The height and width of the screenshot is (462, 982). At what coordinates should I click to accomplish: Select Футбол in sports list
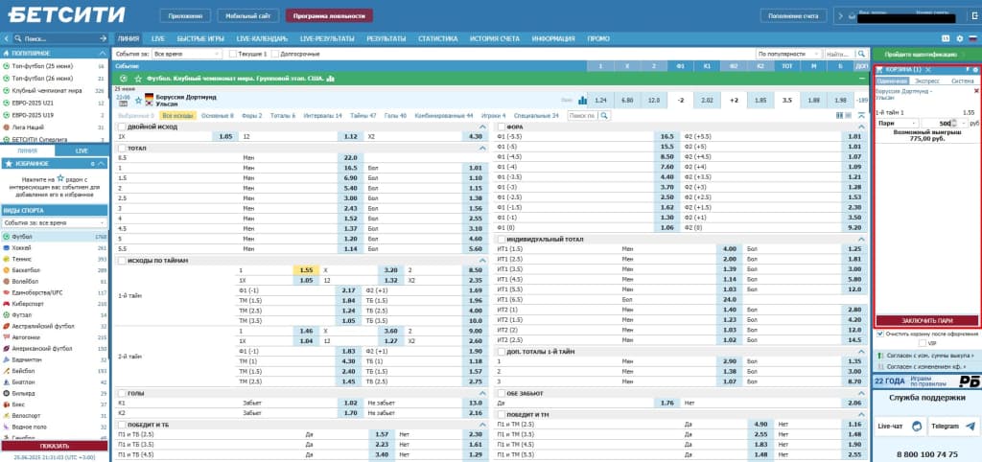(x=55, y=237)
